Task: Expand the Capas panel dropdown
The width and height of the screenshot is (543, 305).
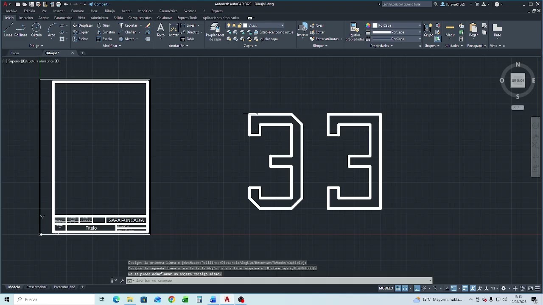Action: click(x=250, y=46)
